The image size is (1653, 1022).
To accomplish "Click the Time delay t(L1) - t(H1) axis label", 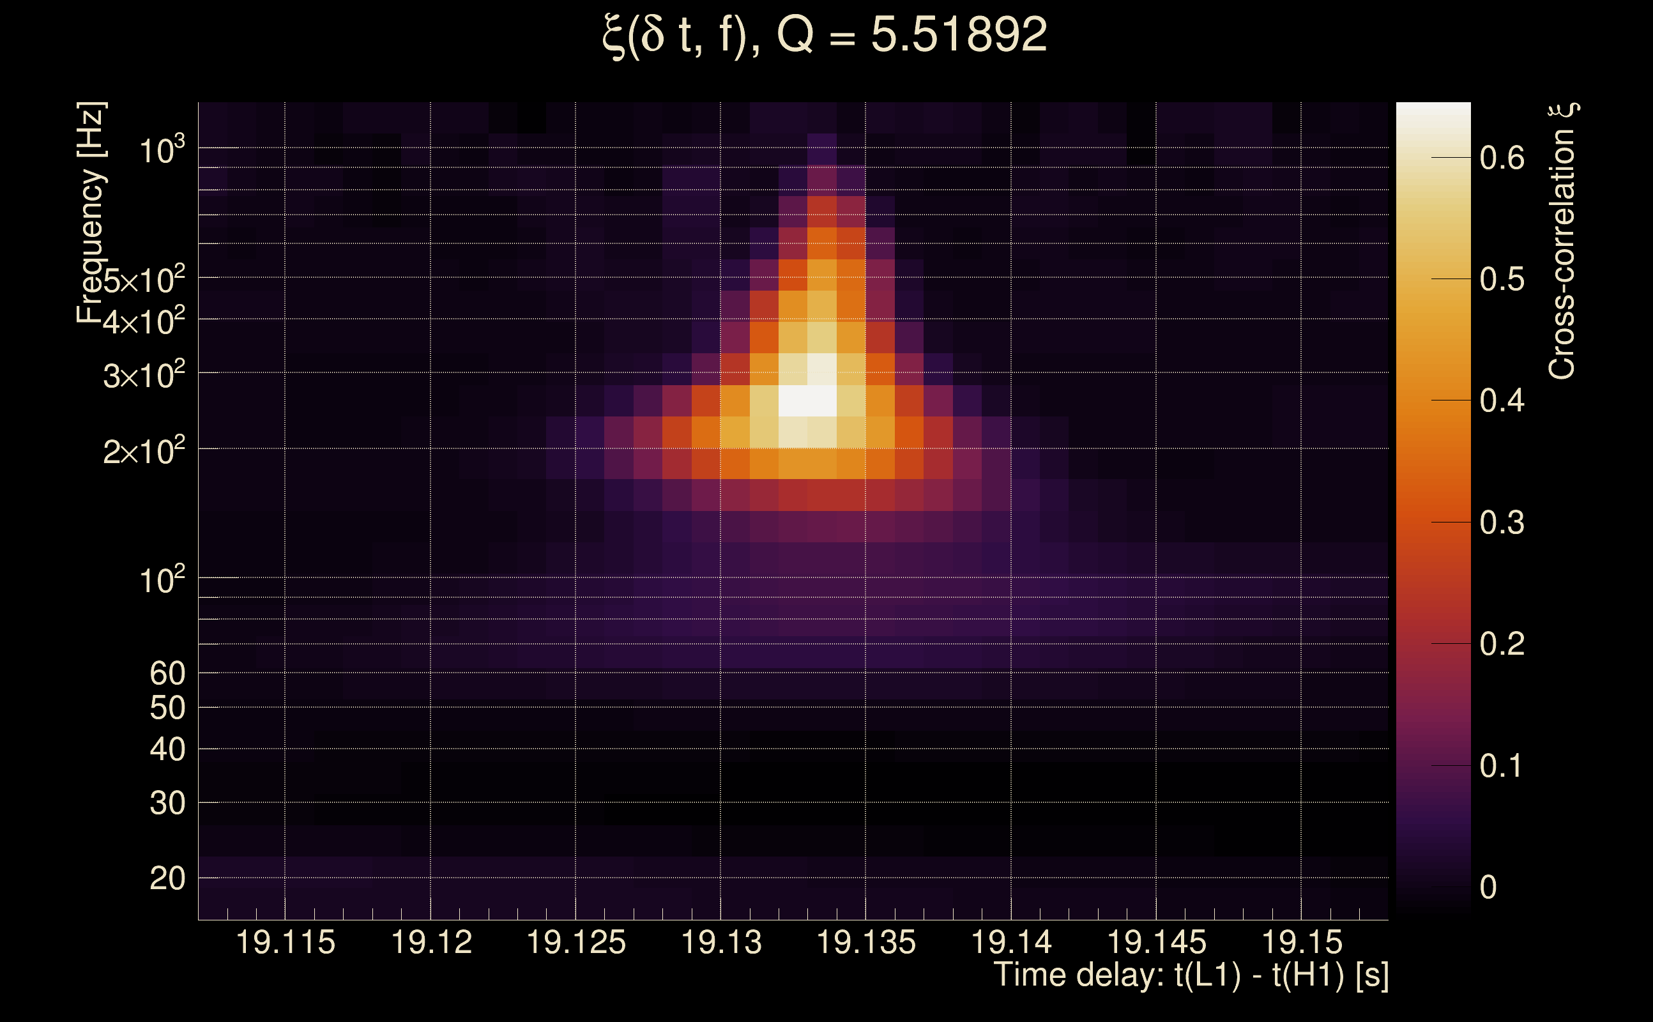I will coord(1191,975).
